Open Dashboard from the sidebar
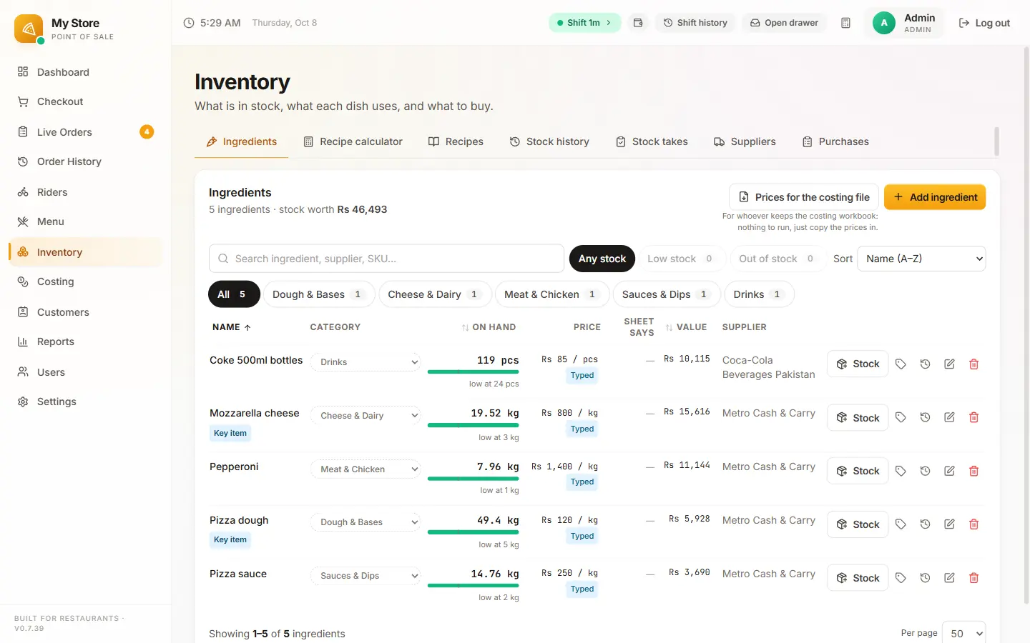Viewport: 1030px width, 643px height. click(86, 72)
